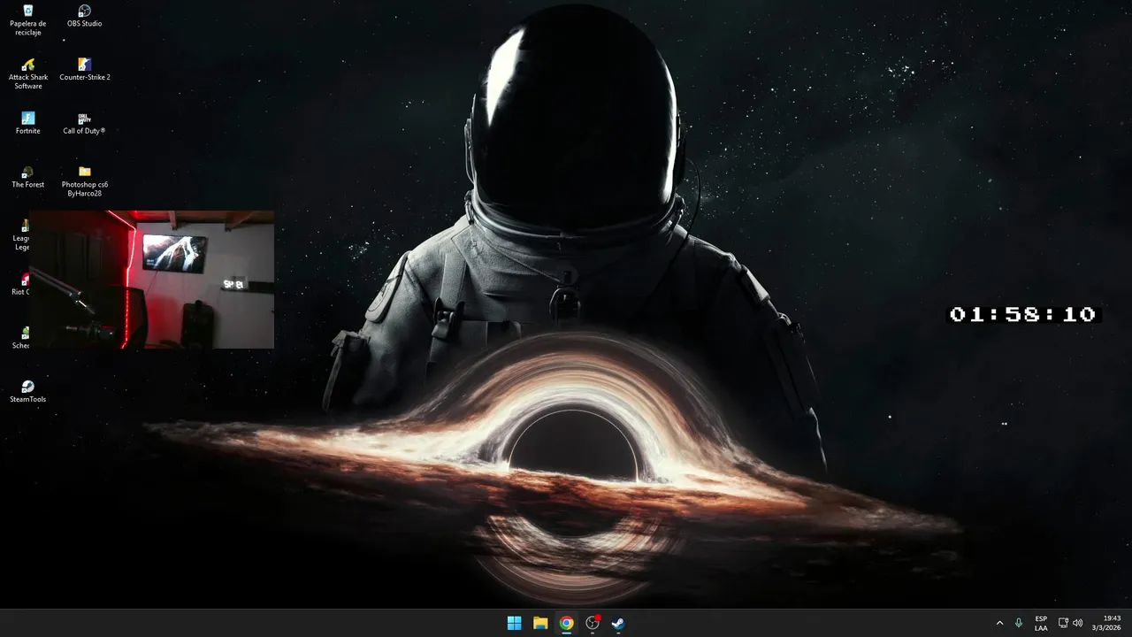Select the Attack Shark Software shortcut
Image resolution: width=1132 pixels, height=637 pixels.
pos(28,73)
